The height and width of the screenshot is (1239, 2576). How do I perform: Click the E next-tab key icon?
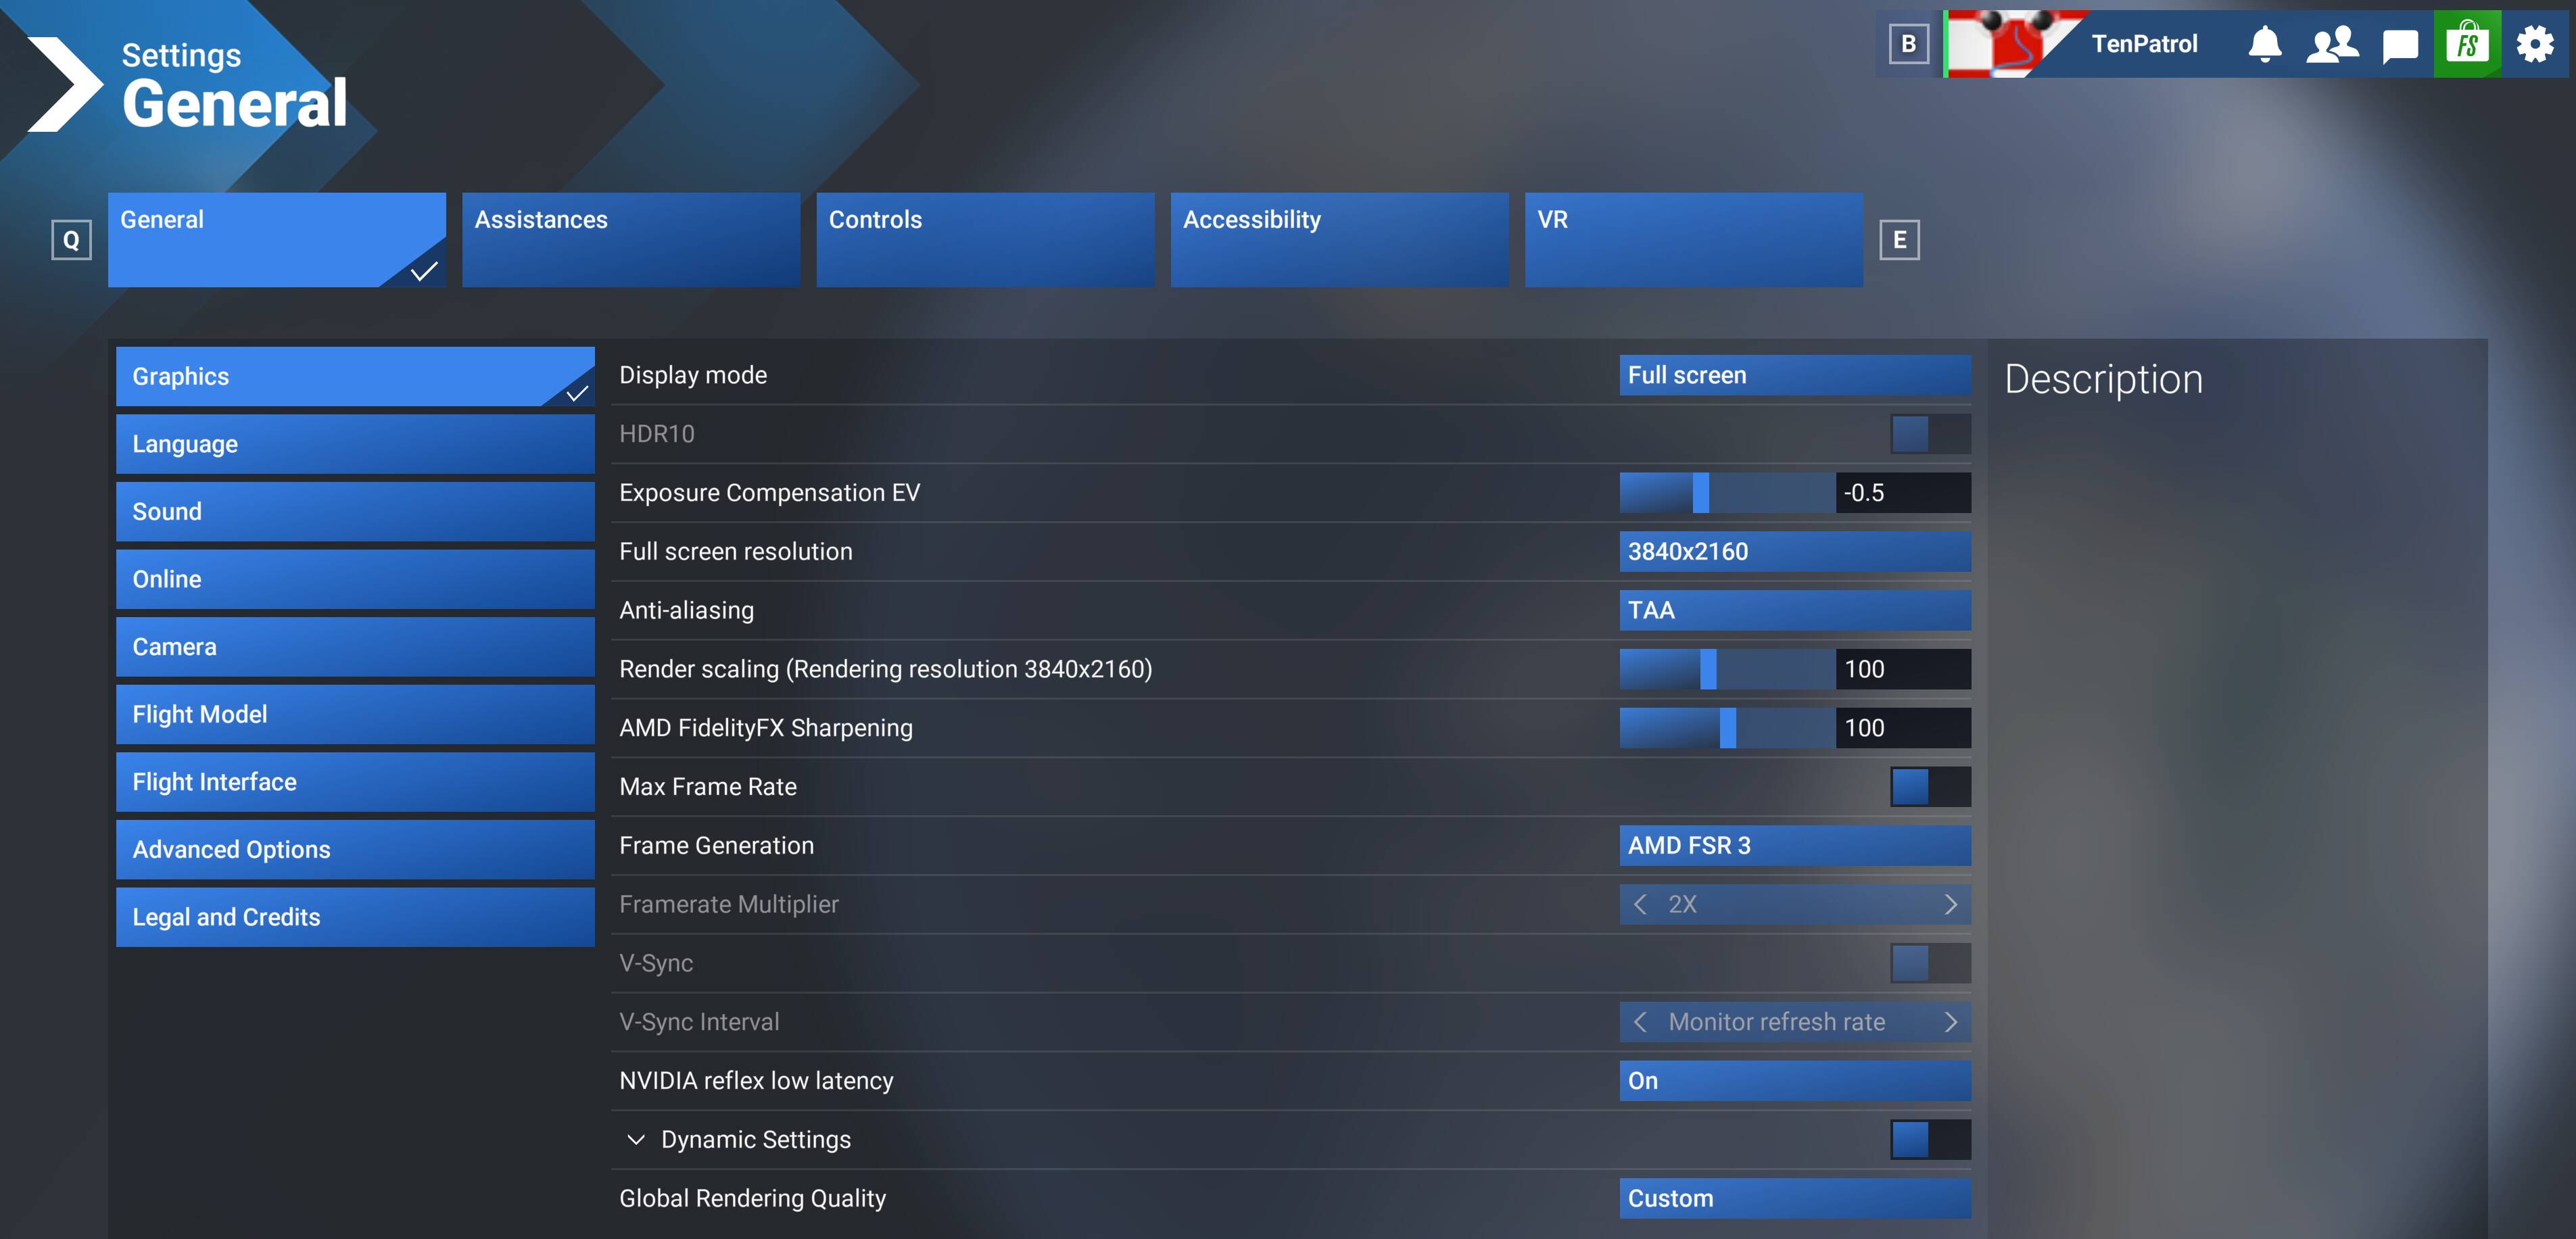pos(1899,240)
